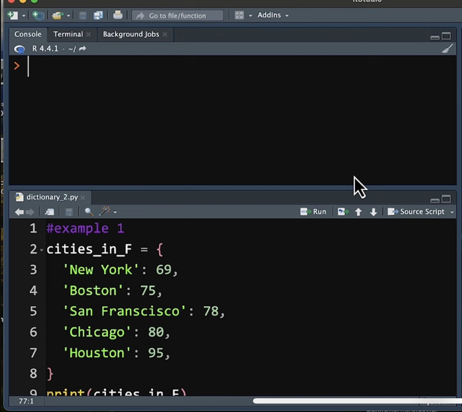Click the Source Script button
Viewport: 462px width, 412px height.
click(417, 212)
